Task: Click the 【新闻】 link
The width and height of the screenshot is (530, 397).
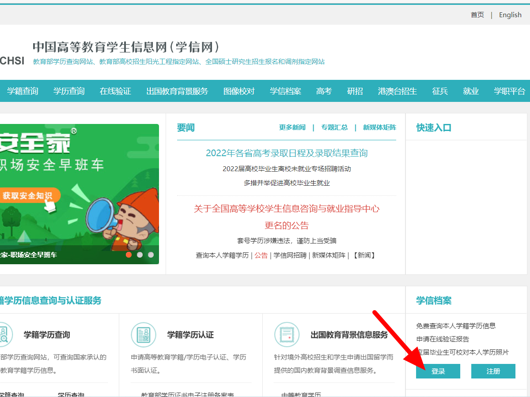Action: click(x=364, y=255)
